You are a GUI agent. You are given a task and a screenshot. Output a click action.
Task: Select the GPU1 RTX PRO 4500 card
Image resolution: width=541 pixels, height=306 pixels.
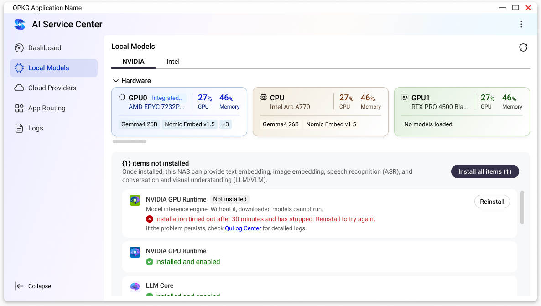point(462,112)
